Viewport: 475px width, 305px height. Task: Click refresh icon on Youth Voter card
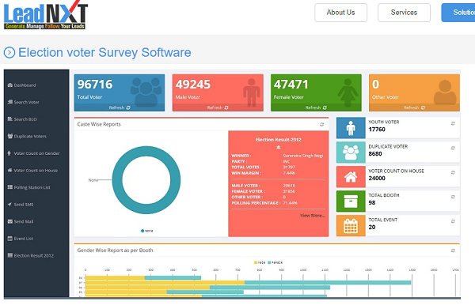point(453,123)
